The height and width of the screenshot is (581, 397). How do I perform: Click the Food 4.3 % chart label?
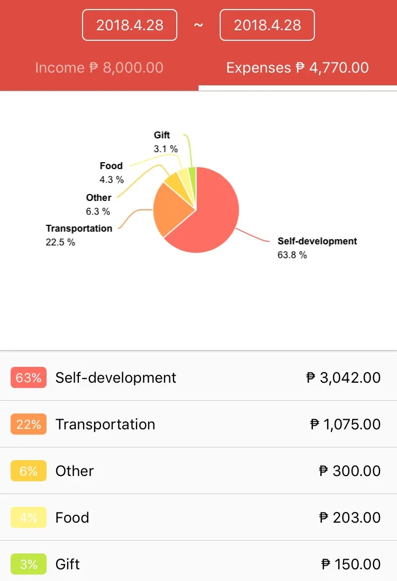coord(111,173)
